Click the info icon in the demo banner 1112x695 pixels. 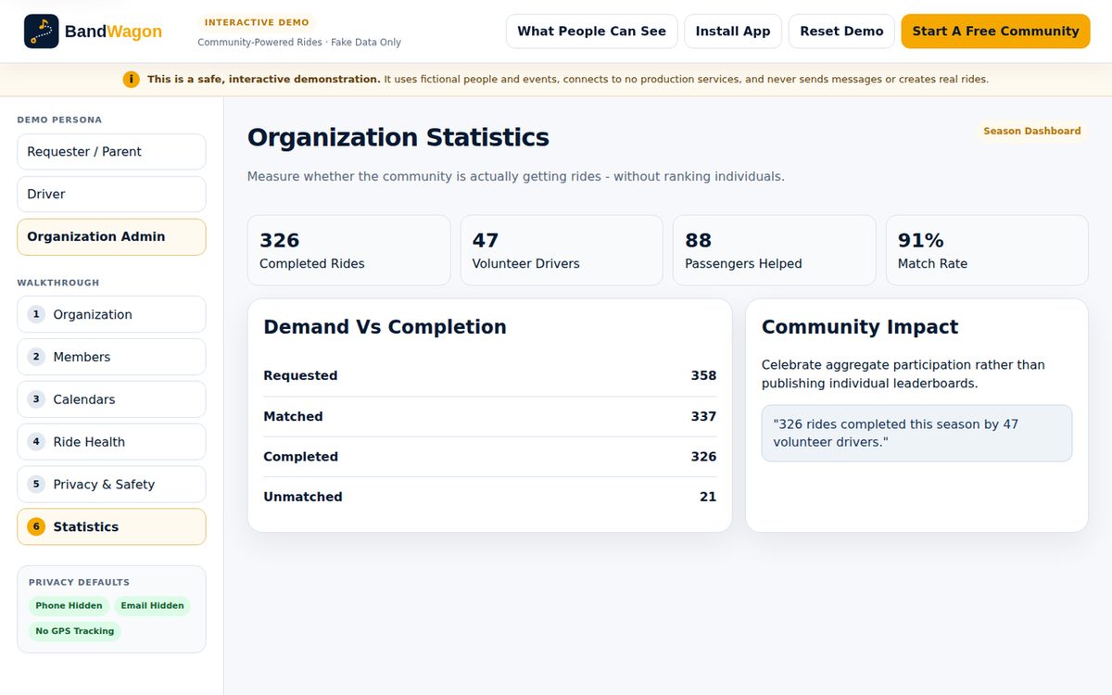[x=132, y=80]
